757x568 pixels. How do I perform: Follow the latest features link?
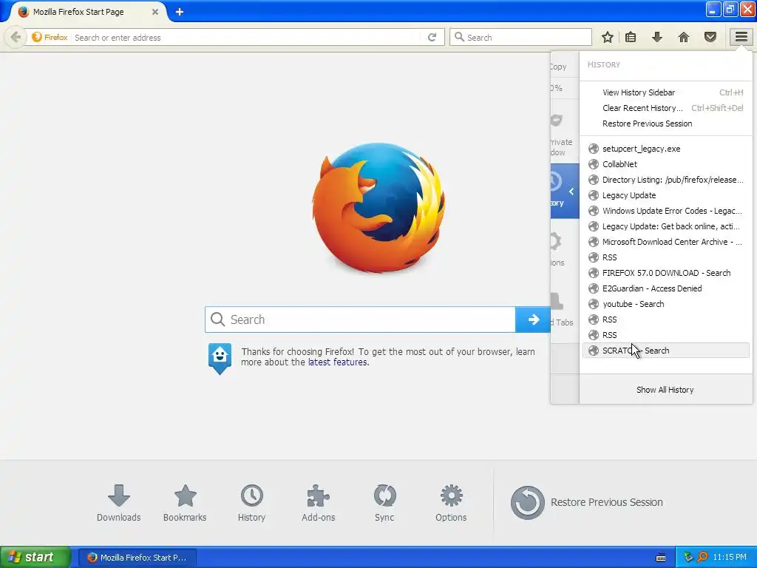338,362
